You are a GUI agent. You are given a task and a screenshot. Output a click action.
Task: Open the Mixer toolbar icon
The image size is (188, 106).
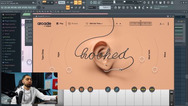[x=127, y=8]
